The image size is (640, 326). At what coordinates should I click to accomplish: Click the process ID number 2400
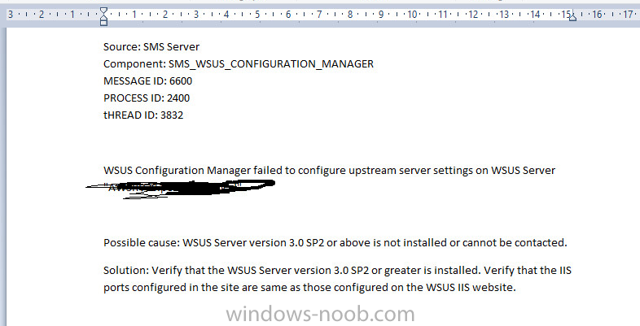pyautogui.click(x=178, y=98)
